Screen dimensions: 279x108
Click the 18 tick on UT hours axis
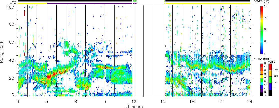192,102
